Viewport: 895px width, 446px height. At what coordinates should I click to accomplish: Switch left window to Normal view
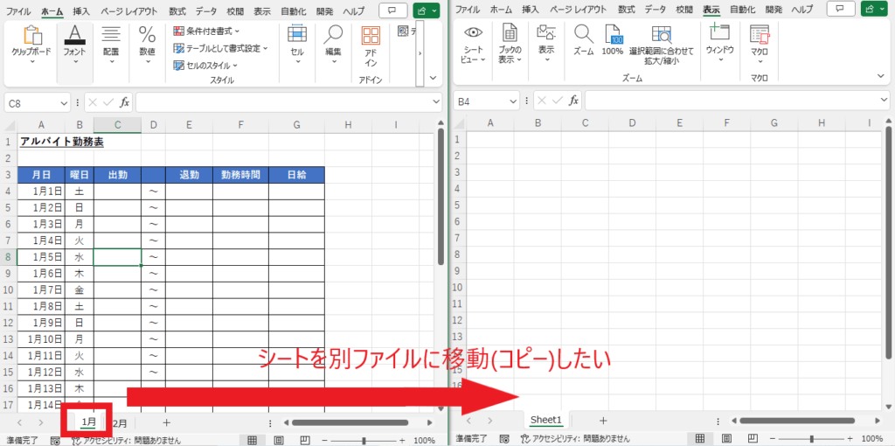coord(251,440)
